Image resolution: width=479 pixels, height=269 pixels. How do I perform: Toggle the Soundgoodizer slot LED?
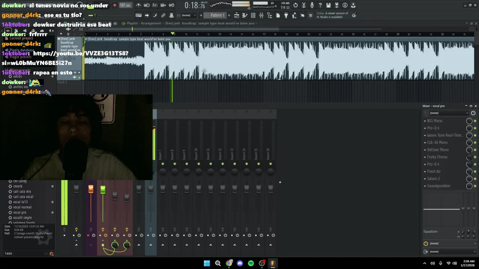point(475,186)
